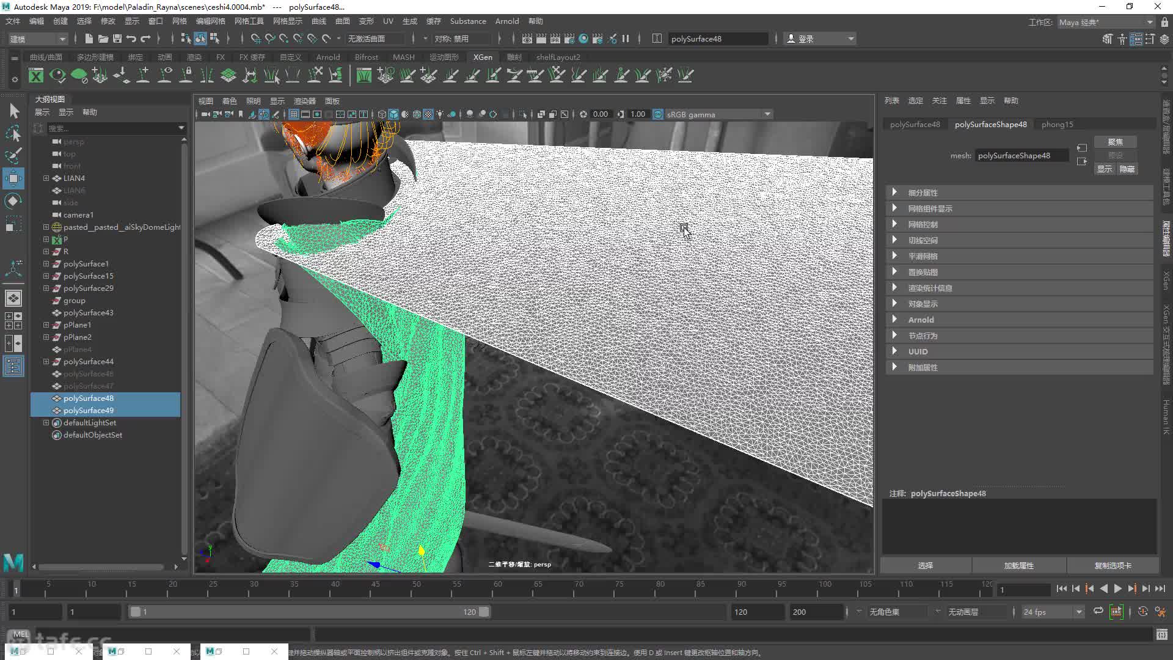Open the sRGB gamma dropdown
This screenshot has width=1173, height=660.
point(718,114)
